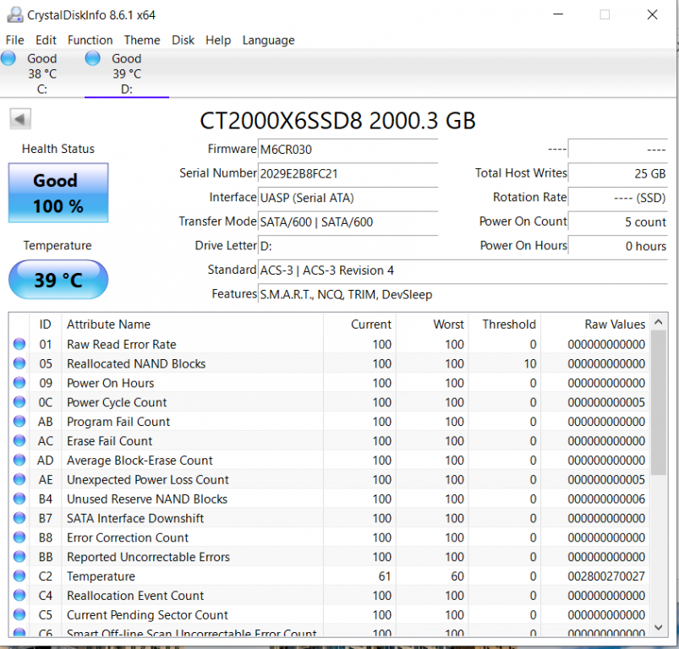Select the D: drive tab

pyautogui.click(x=126, y=74)
